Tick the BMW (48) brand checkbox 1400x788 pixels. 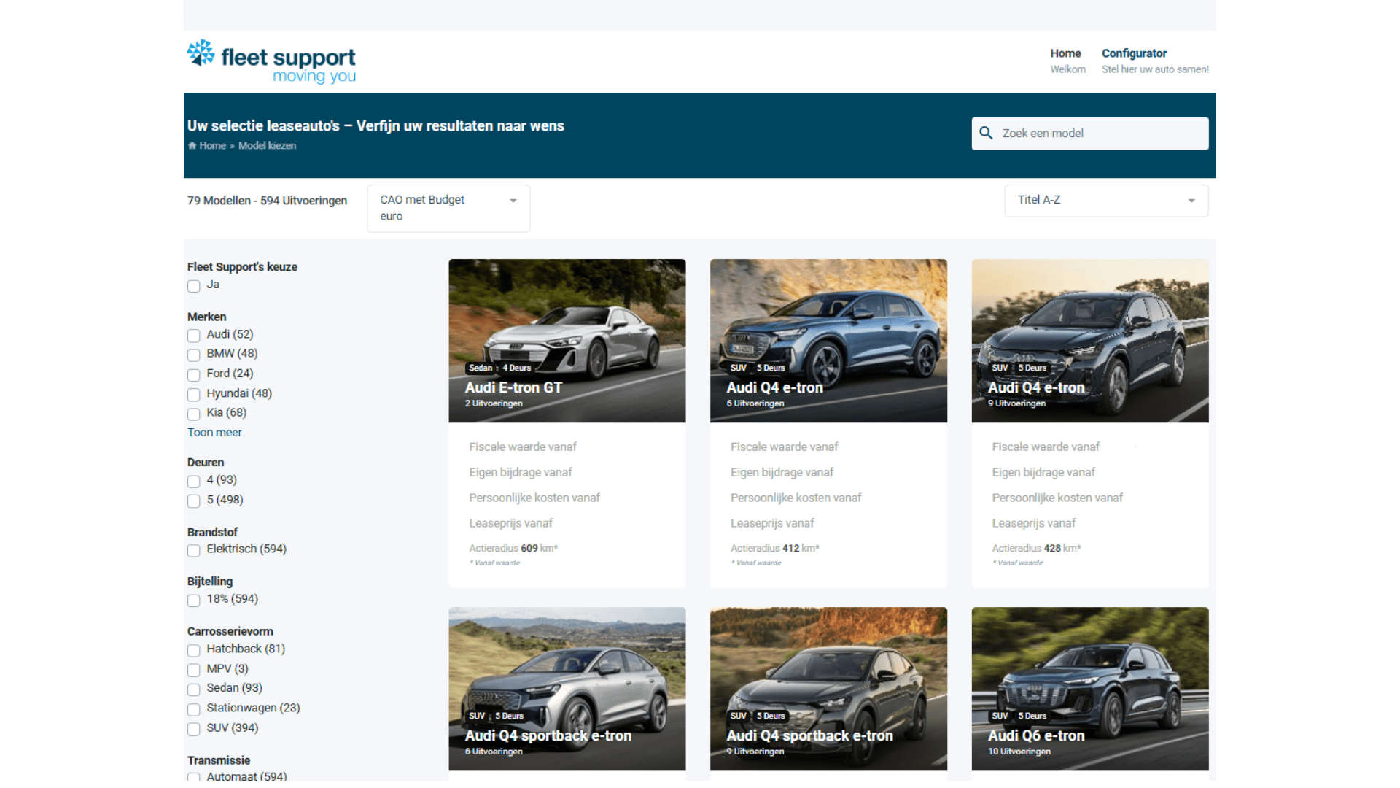point(193,355)
